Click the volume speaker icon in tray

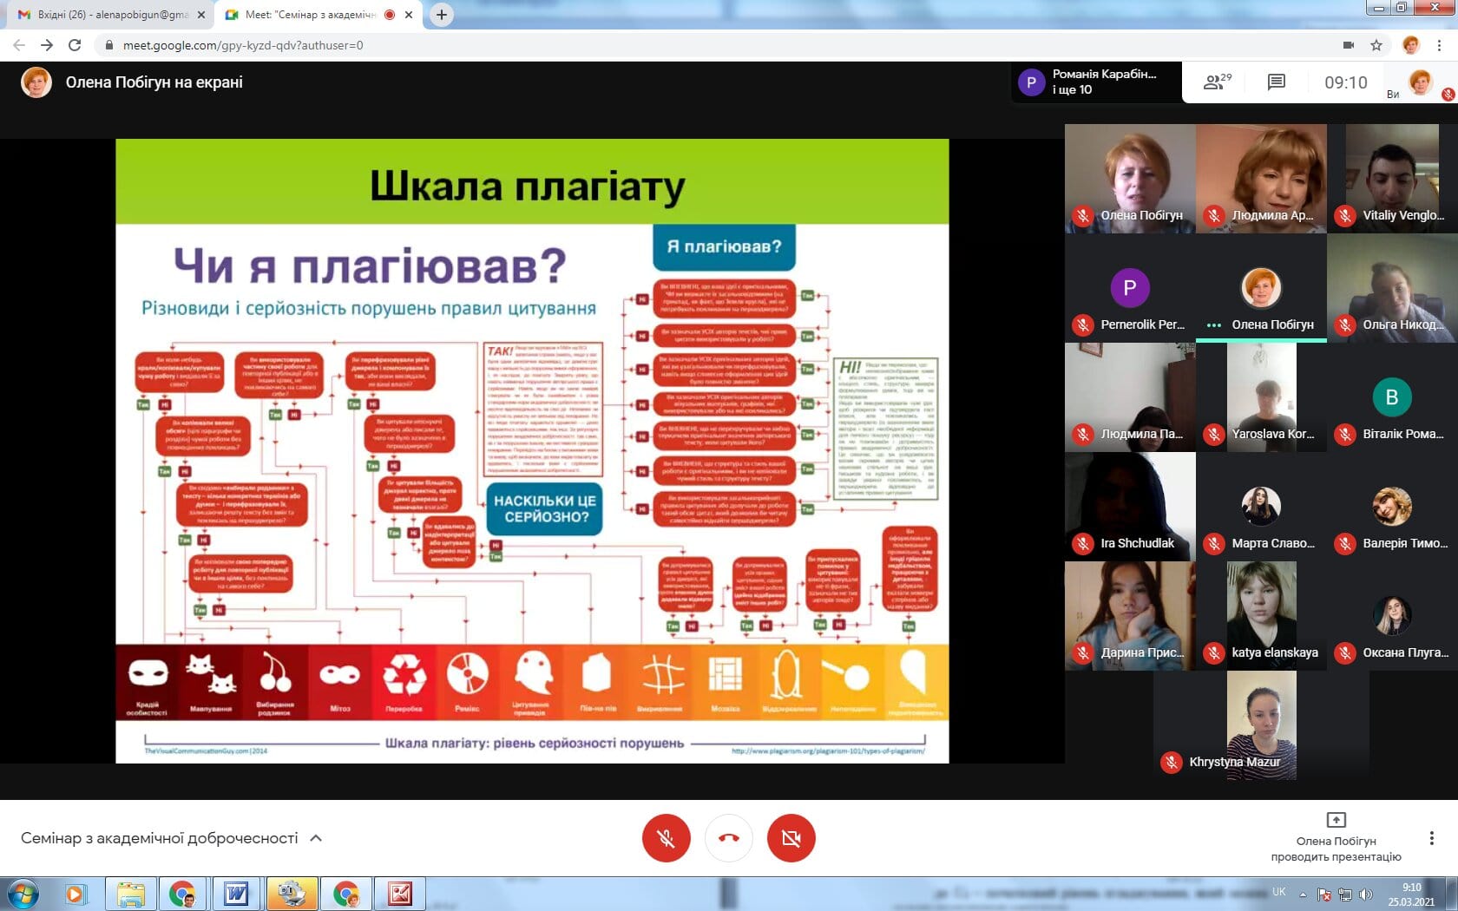tap(1366, 895)
